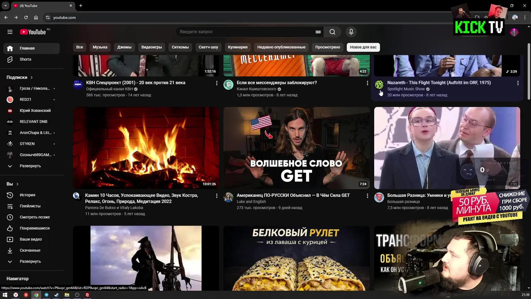The image size is (531, 299).
Task: Open Luke and English channel avatar
Action: (x=229, y=197)
